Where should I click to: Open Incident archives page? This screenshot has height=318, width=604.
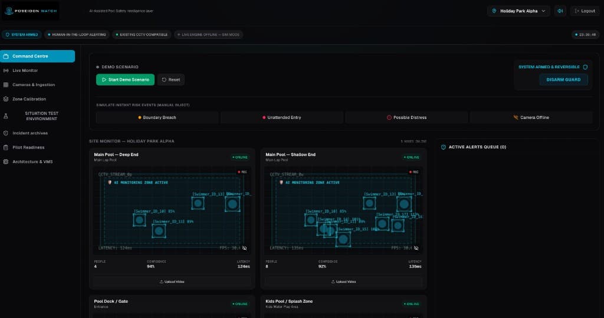click(37, 133)
